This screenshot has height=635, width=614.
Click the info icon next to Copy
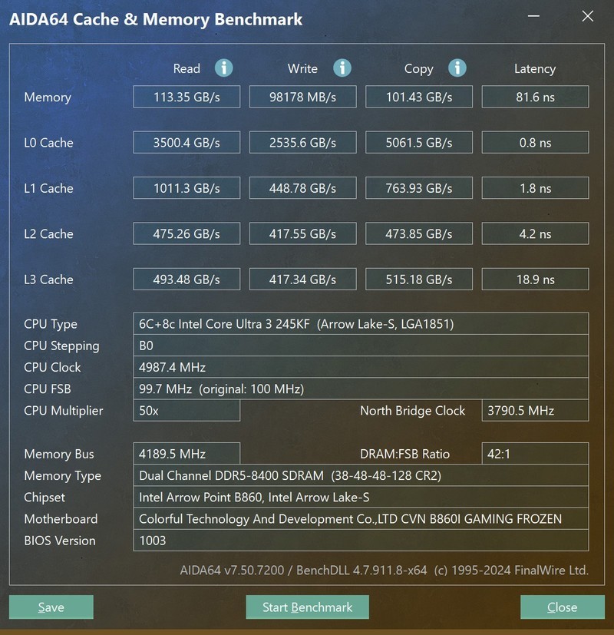457,68
